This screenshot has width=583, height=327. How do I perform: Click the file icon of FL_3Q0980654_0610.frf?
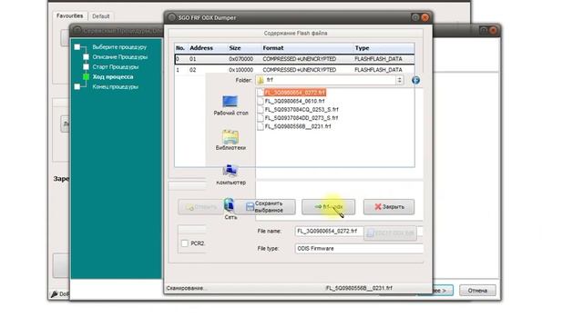tap(261, 101)
